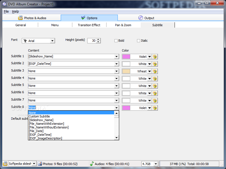Expand the Subtitle 1 content dropdown

point(116,57)
